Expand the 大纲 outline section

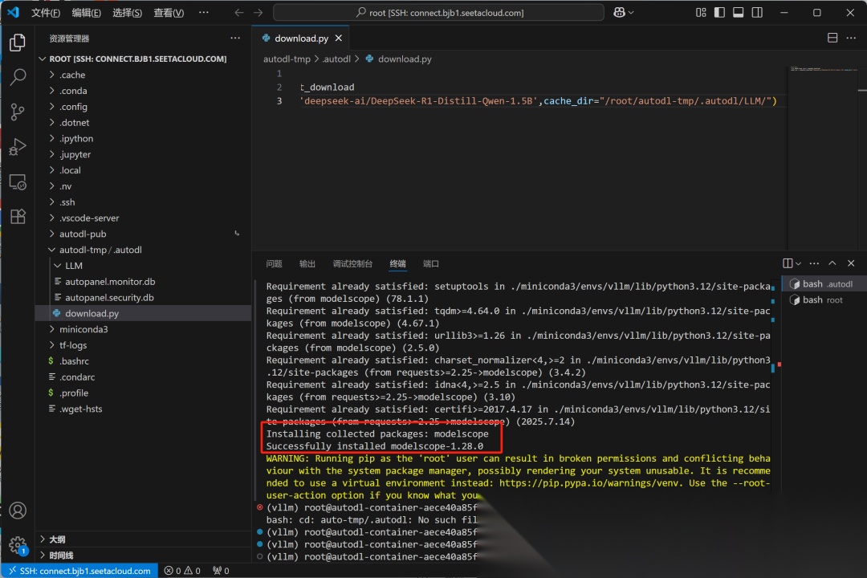point(143,539)
